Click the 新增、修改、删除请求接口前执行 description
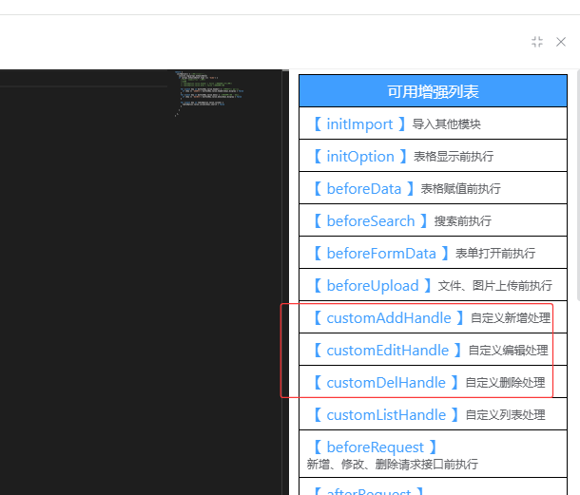Viewport: 580px width, 495px height. (392, 465)
